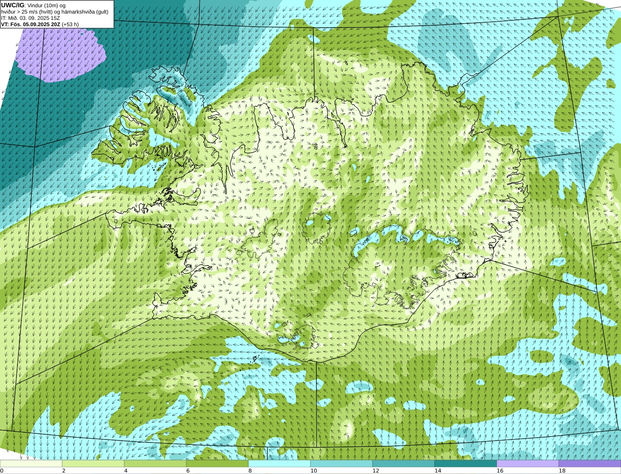
Task: Click the "UWC/IG: Vindur (10m) og" title line
Action: 33,5
